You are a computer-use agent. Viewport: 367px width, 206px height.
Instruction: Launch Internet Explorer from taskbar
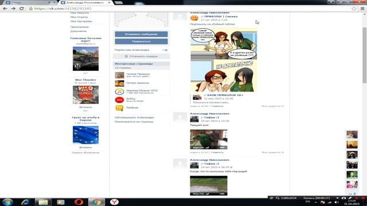25,202
